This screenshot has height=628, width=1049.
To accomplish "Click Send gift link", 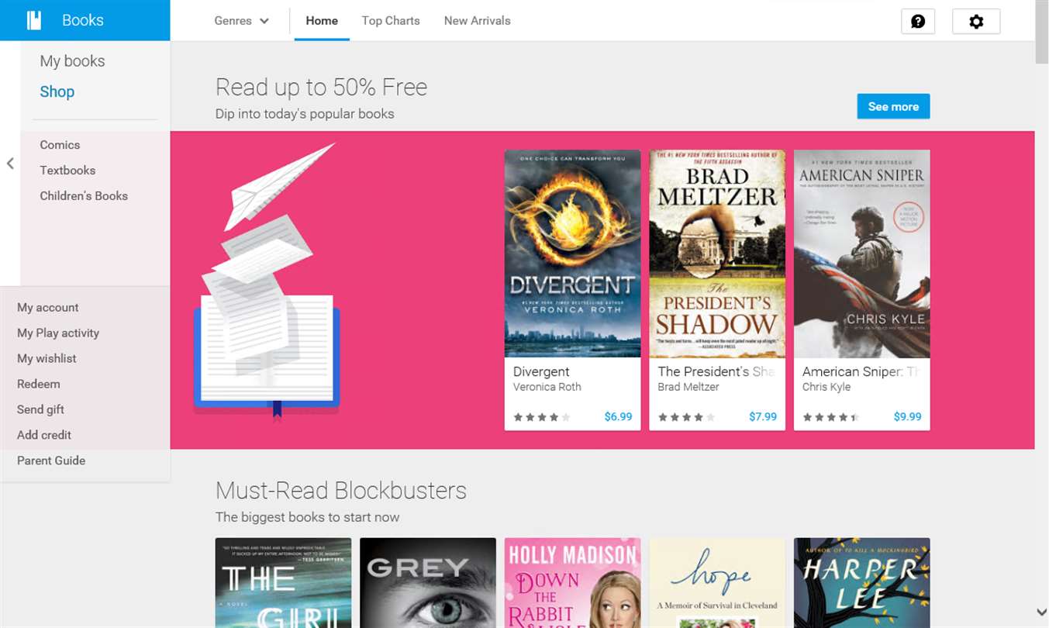I will pyautogui.click(x=40, y=410).
